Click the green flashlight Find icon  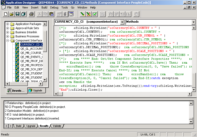tap(82, 14)
